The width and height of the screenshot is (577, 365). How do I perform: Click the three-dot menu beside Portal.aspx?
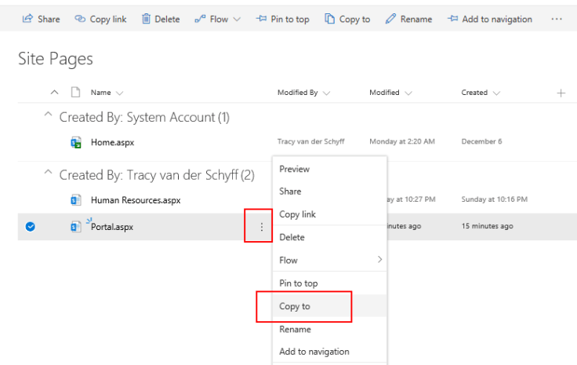pyautogui.click(x=261, y=227)
